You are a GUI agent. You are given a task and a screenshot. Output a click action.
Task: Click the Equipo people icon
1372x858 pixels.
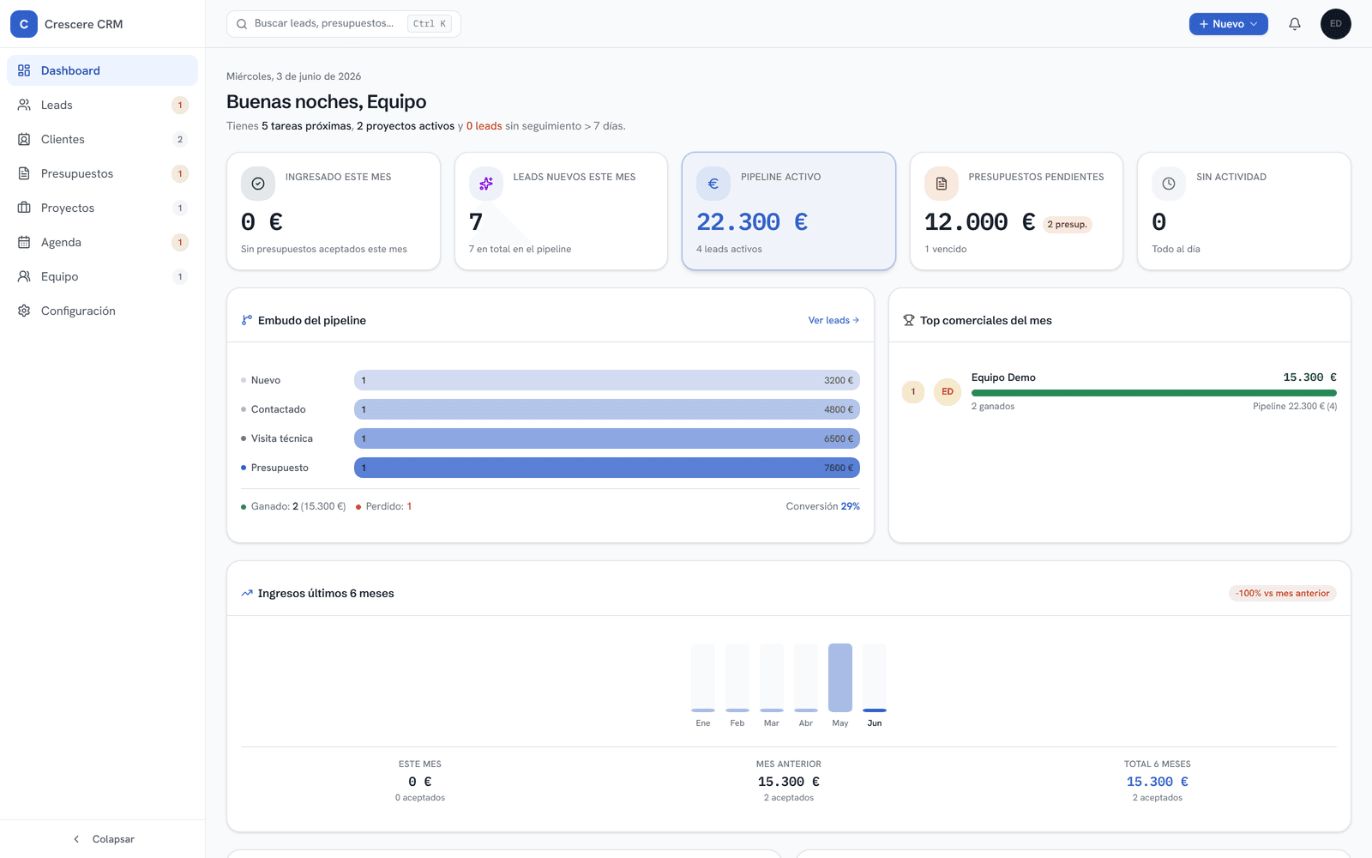(x=24, y=276)
